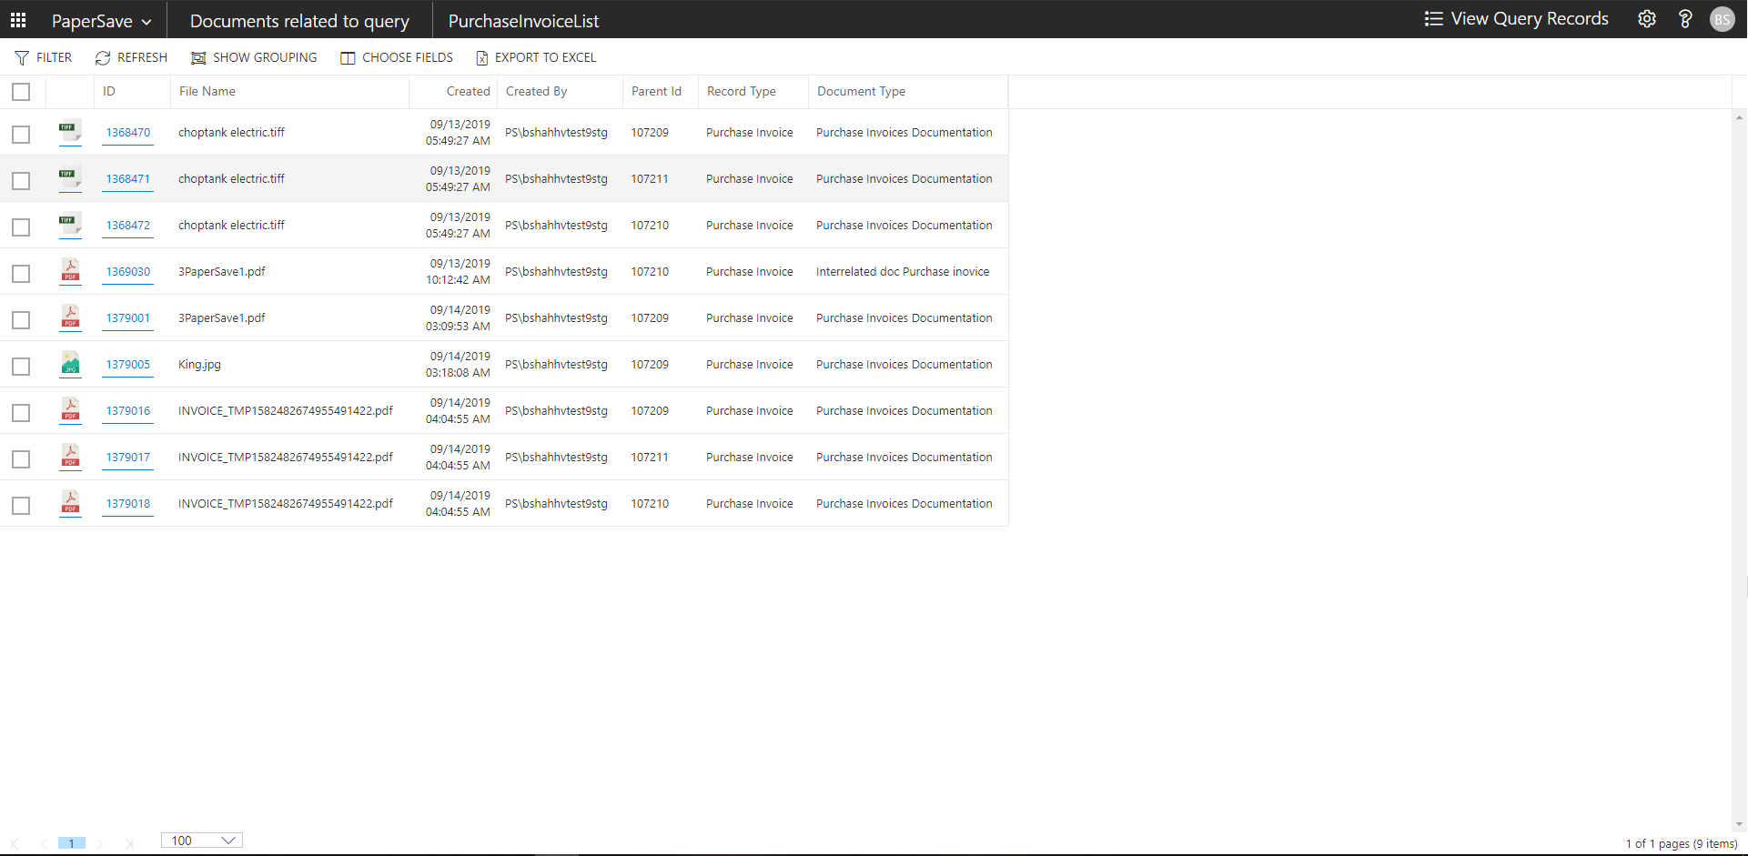Click Show Grouping in the toolbar
Image resolution: width=1748 pixels, height=856 pixels.
click(254, 57)
